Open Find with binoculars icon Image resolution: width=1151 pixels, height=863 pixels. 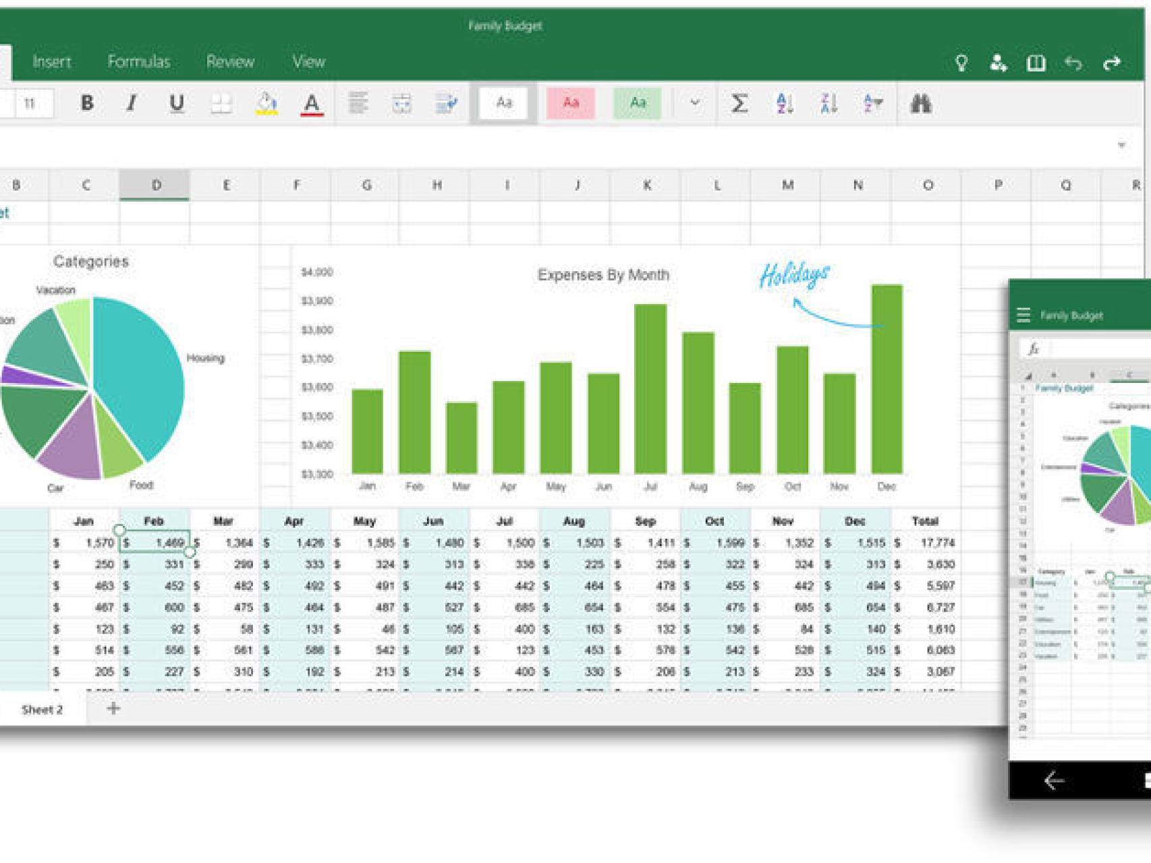[921, 103]
